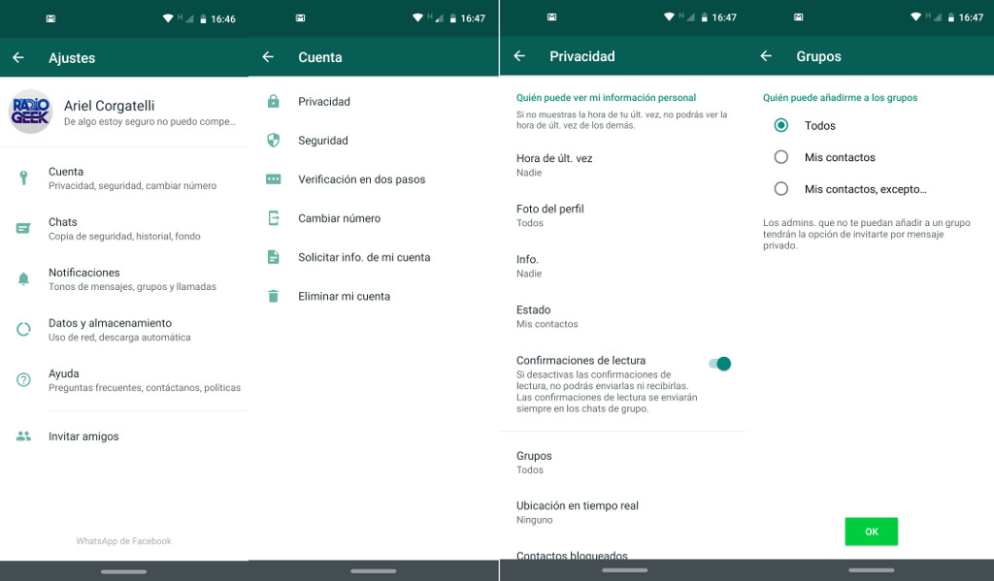Click the bell icon for Notificaciones
This screenshot has width=994, height=581.
tap(23, 279)
